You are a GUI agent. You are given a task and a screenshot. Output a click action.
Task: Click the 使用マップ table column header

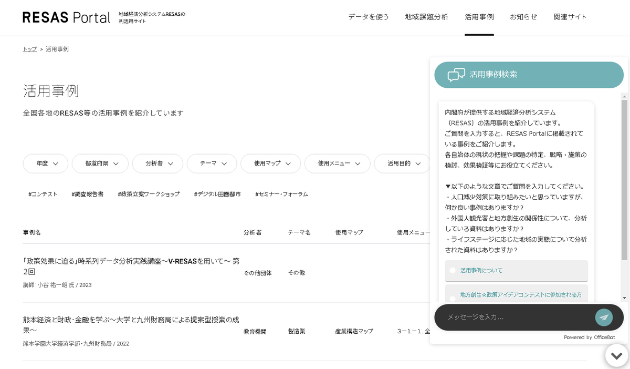pos(349,232)
